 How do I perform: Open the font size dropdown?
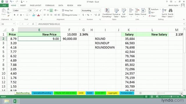click(x=34, y=10)
